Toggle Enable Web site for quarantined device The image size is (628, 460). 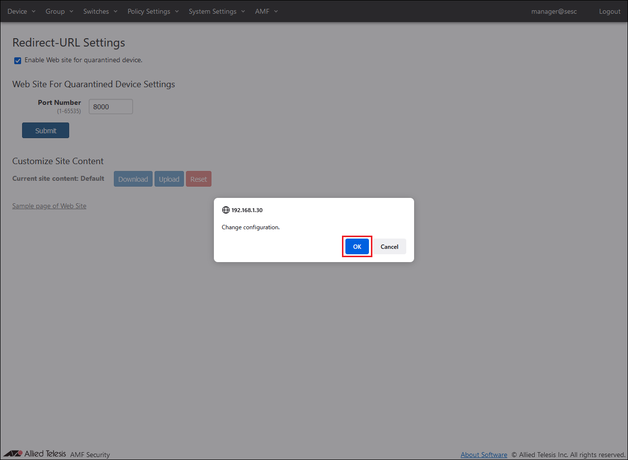(18, 61)
